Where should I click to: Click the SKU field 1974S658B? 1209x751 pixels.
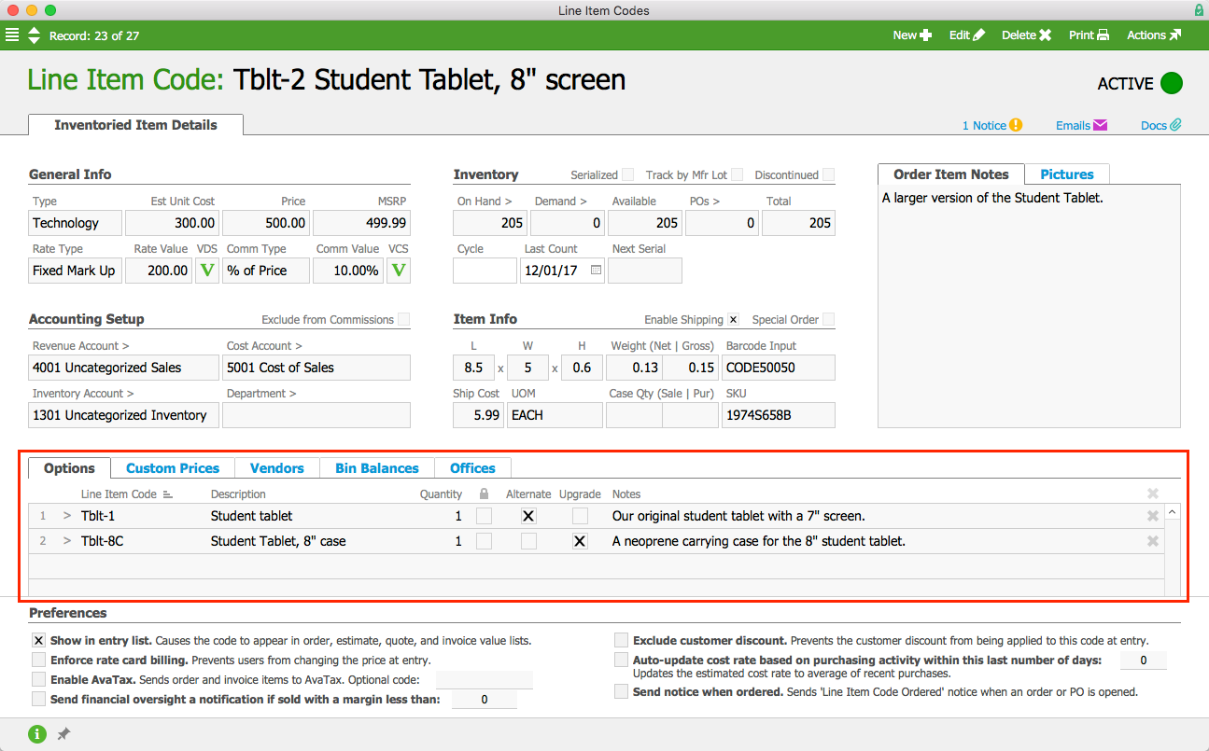(779, 415)
